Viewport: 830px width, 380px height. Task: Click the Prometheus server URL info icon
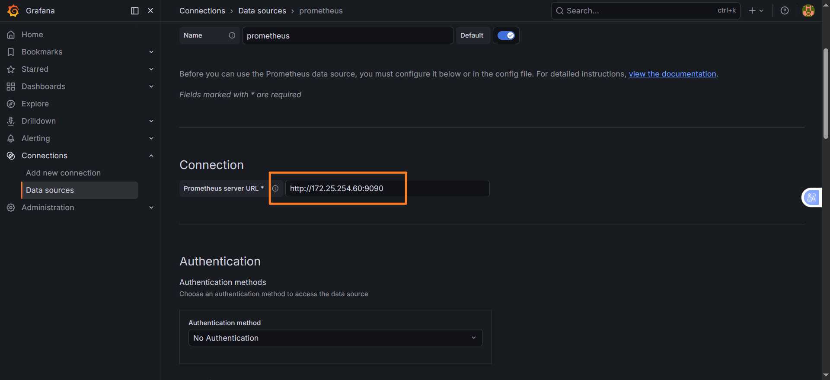275,188
